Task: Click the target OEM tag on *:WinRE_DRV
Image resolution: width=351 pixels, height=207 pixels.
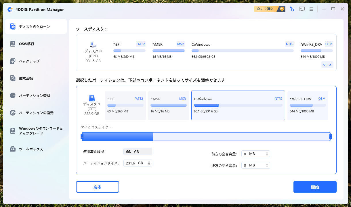Action: pos(322,99)
